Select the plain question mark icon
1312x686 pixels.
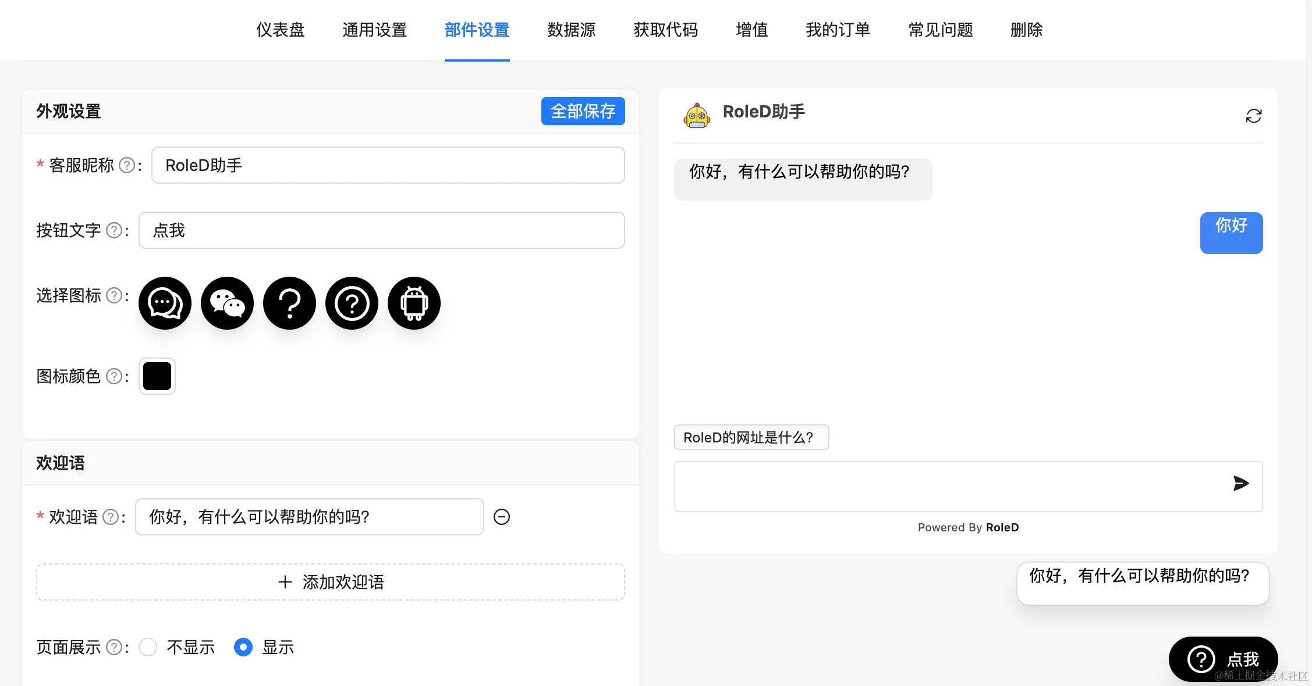(x=289, y=303)
